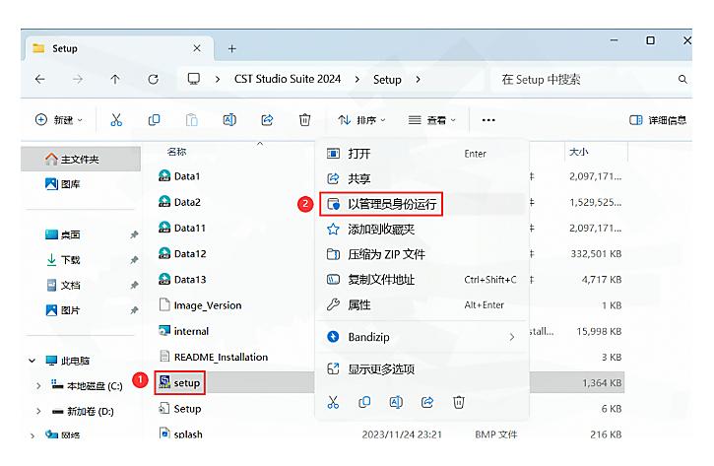Click the Copy icon in the context menu

364,402
